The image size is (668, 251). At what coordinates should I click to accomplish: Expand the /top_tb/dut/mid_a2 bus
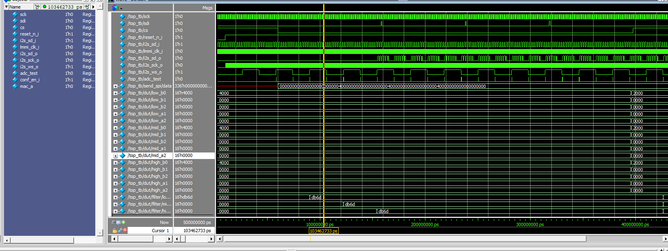115,156
